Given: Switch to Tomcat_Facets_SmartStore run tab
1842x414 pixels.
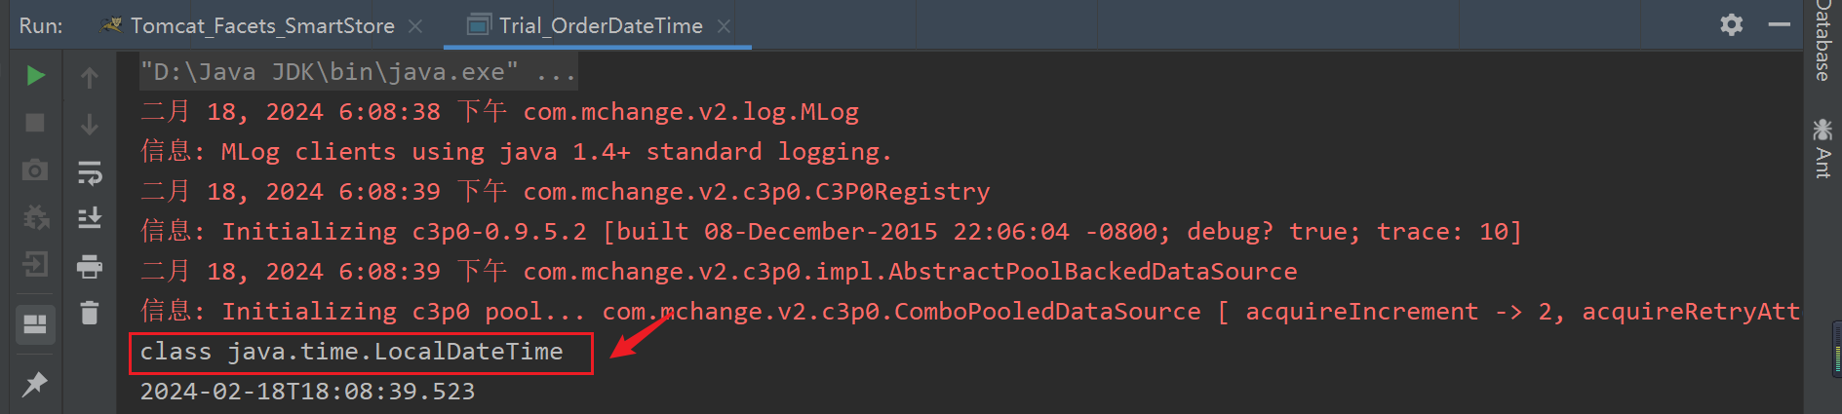Looking at the screenshot, I should tap(261, 26).
